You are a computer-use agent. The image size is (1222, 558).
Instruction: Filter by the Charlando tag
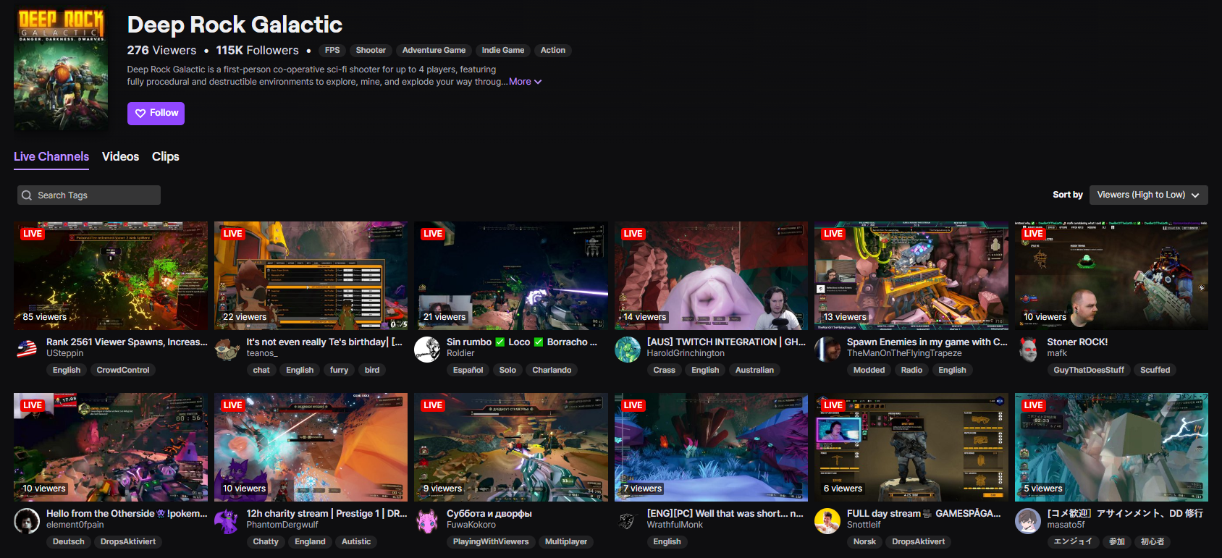point(552,370)
